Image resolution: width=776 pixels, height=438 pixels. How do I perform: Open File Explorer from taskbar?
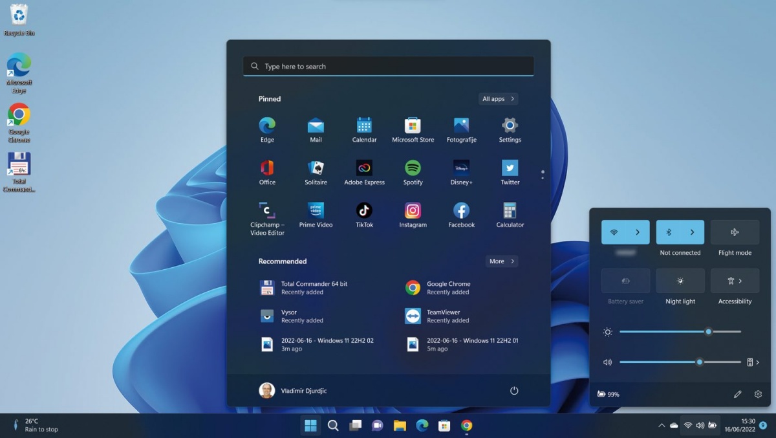click(x=400, y=425)
